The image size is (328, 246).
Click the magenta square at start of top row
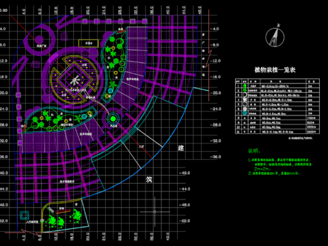click(85, 21)
